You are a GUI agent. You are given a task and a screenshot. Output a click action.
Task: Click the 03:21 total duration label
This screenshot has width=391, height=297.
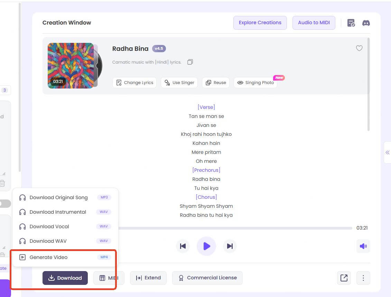pos(362,228)
